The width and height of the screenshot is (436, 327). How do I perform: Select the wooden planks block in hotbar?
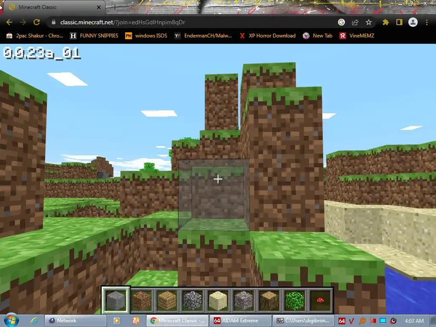click(x=167, y=300)
